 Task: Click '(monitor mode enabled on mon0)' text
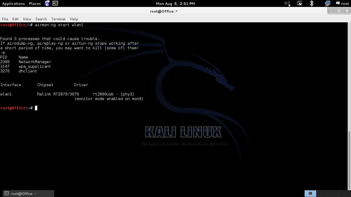(109, 99)
